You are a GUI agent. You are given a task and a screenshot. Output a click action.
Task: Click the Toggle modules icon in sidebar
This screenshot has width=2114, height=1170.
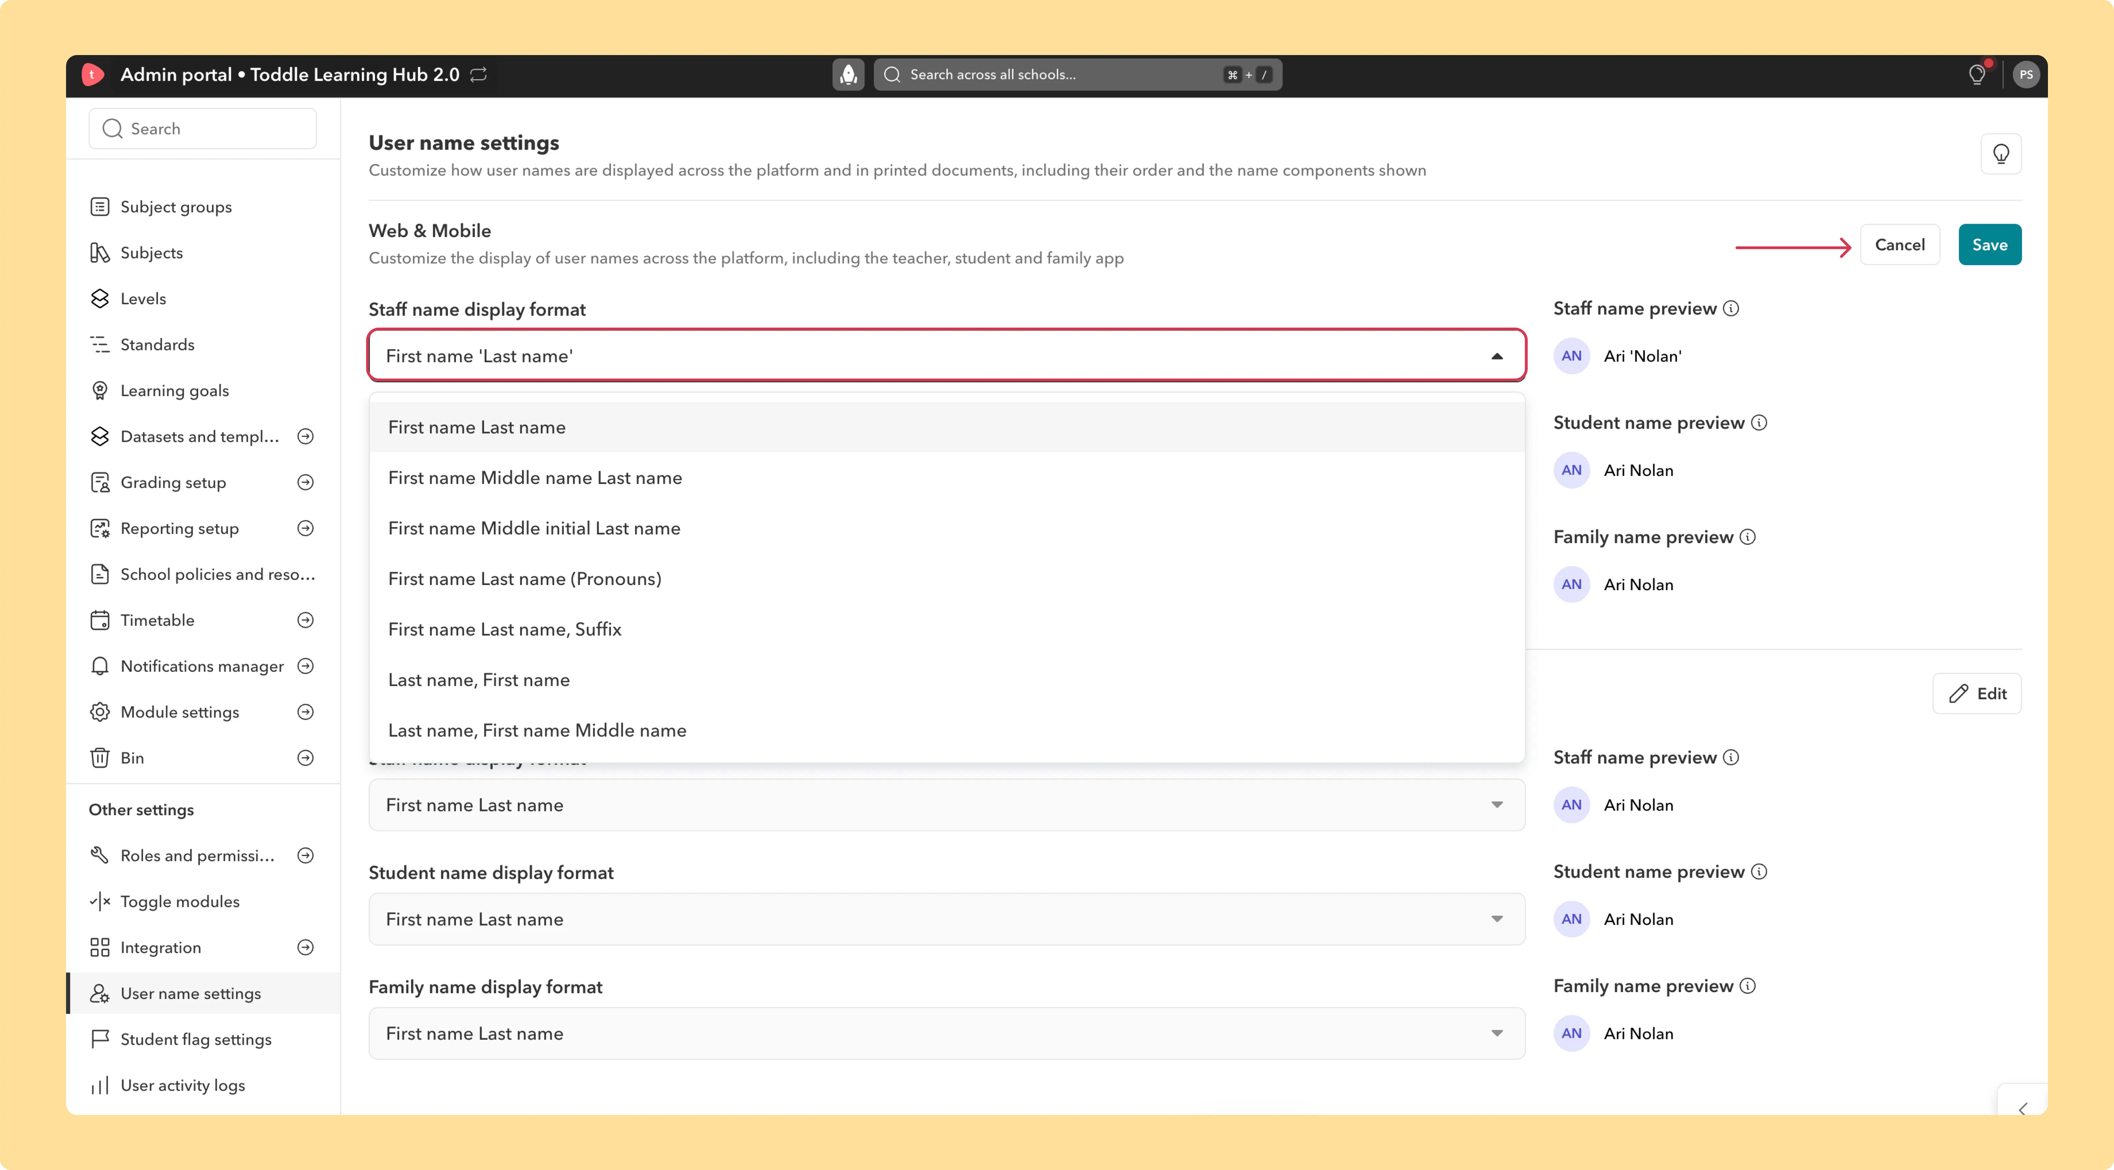coord(100,902)
